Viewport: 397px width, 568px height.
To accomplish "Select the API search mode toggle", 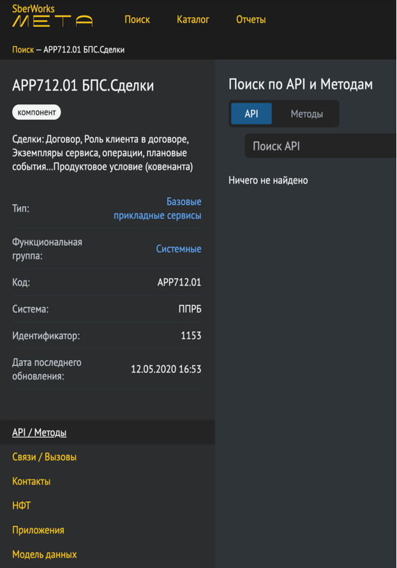I will click(251, 113).
